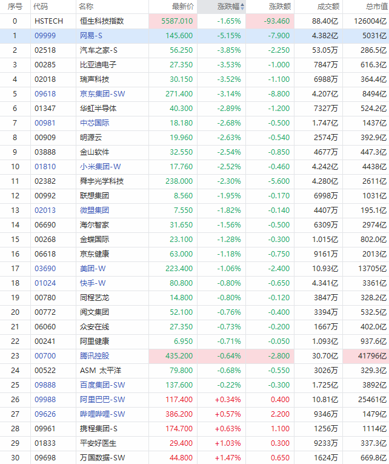Select 京东健康 row
Viewport: 389px width, 464px height.
[194, 254]
